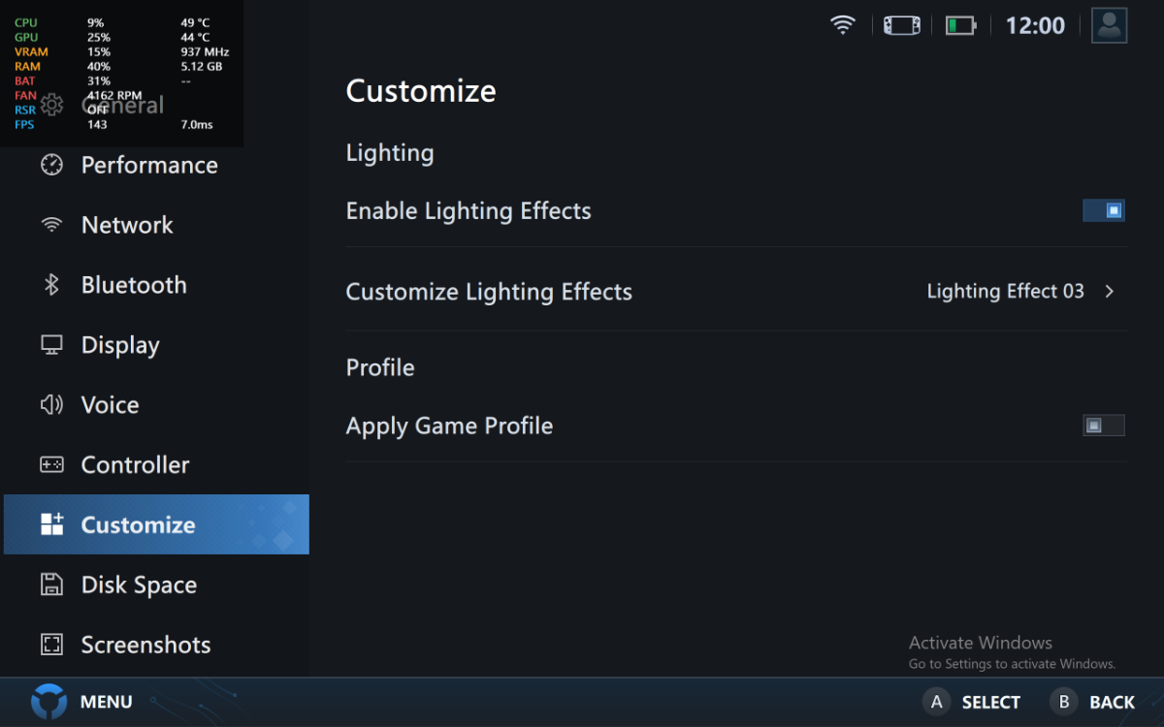The height and width of the screenshot is (727, 1164).
Task: Open the Network settings section
Action: (127, 225)
